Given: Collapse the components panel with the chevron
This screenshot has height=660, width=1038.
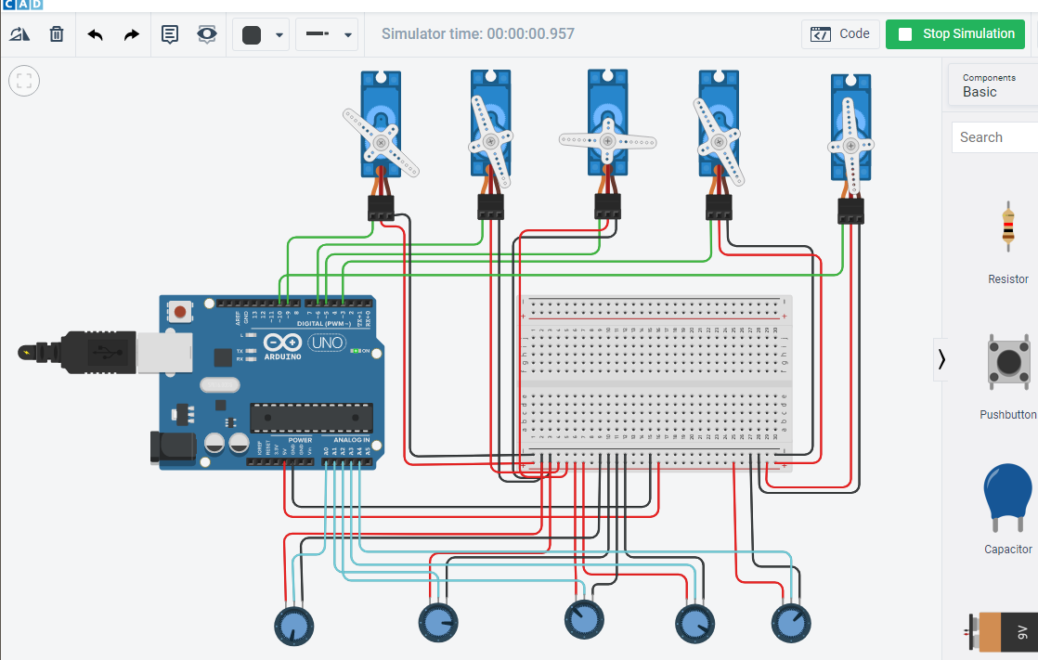Looking at the screenshot, I should click(943, 357).
